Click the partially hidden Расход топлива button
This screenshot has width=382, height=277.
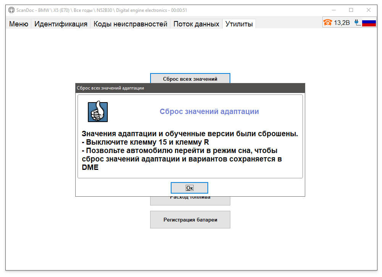pos(190,200)
